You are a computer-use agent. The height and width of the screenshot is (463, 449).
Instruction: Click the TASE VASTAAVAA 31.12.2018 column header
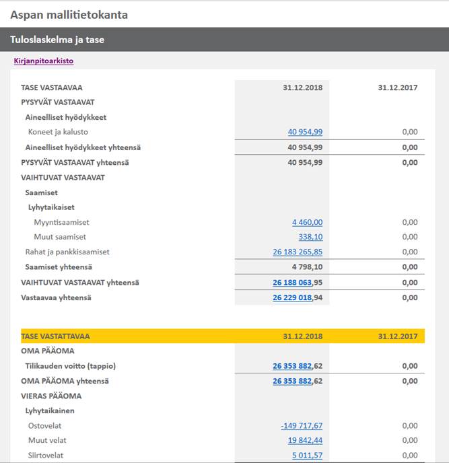point(302,87)
